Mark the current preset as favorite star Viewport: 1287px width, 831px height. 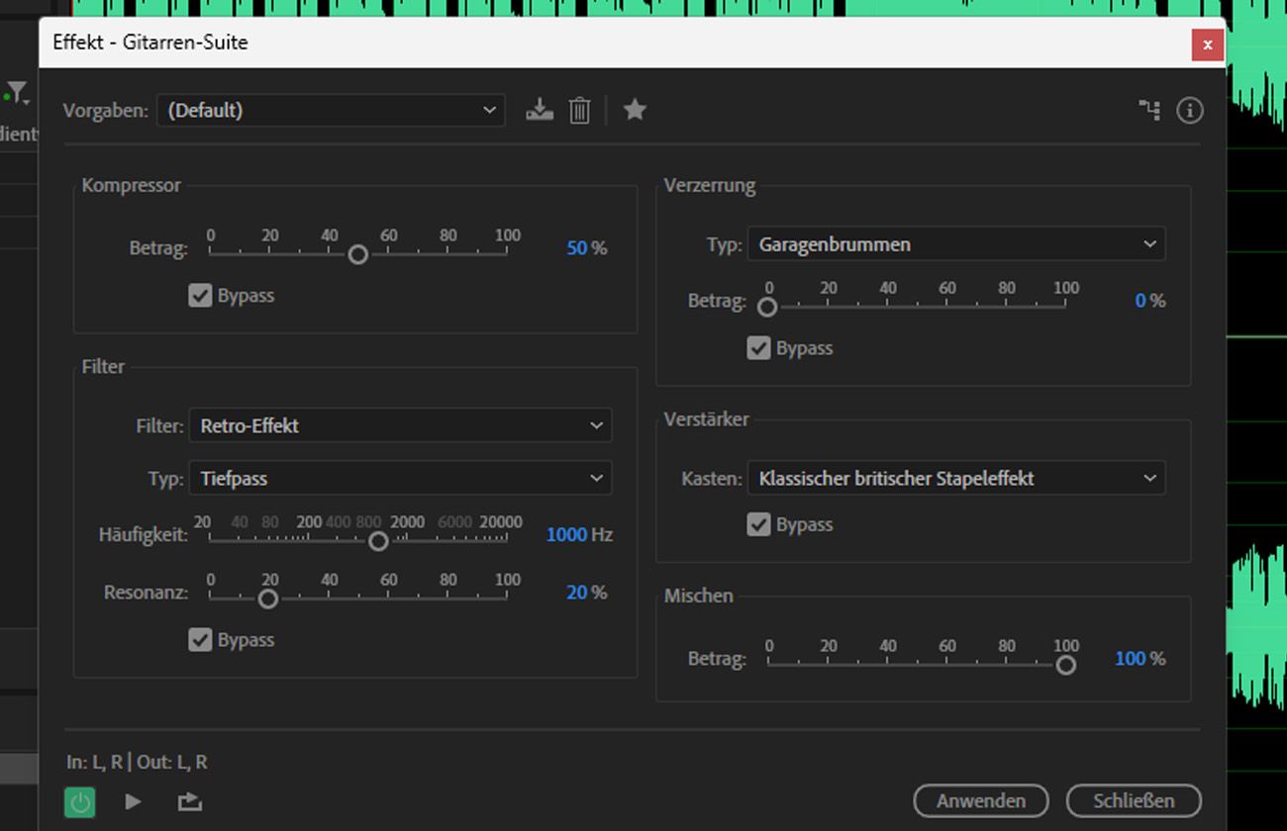tap(634, 110)
